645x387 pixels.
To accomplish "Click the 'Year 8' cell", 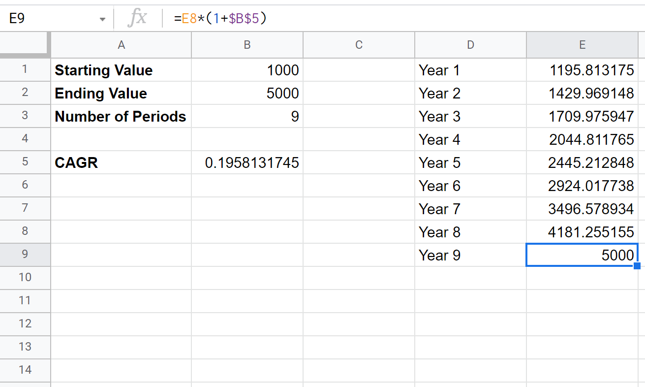I will (470, 232).
